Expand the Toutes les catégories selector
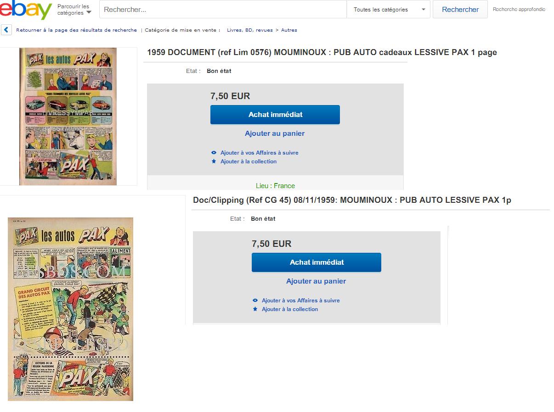 [389, 10]
